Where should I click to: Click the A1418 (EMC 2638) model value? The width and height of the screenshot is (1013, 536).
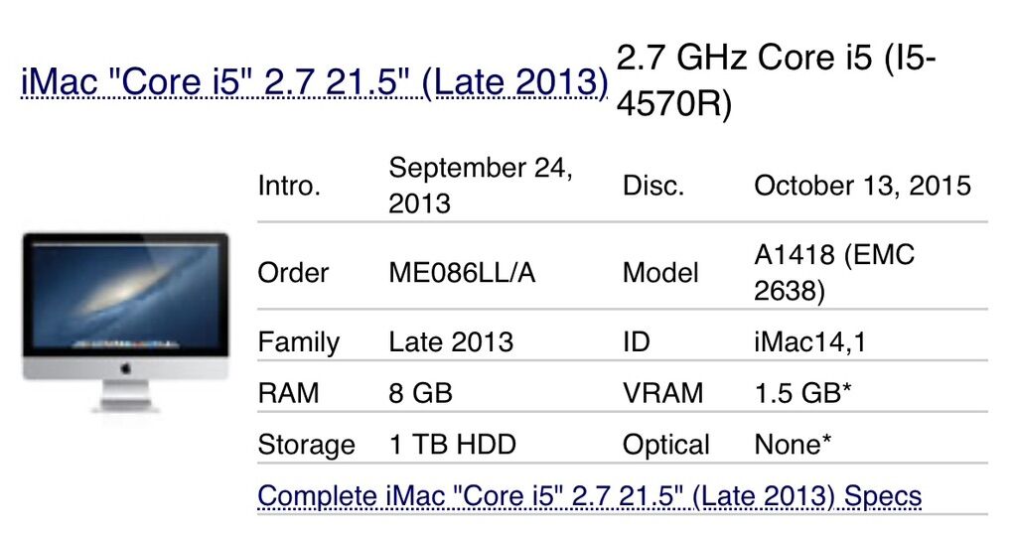[834, 273]
